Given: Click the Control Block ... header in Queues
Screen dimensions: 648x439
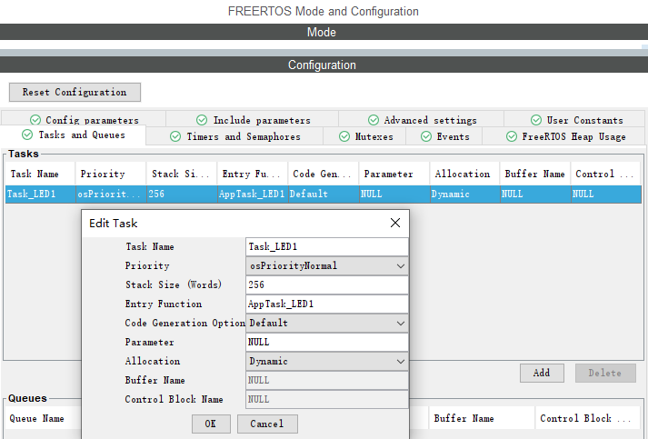Looking at the screenshot, I should (588, 418).
